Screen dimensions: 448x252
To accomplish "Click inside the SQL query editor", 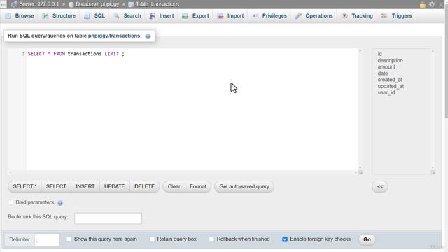I will click(x=192, y=110).
